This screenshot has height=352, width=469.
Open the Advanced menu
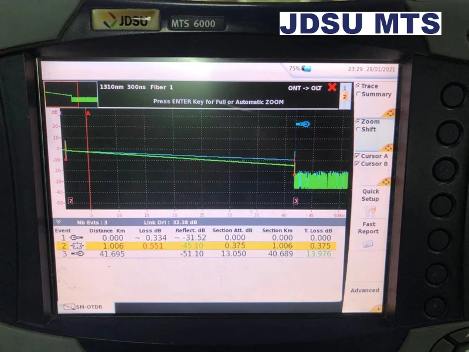tap(365, 290)
